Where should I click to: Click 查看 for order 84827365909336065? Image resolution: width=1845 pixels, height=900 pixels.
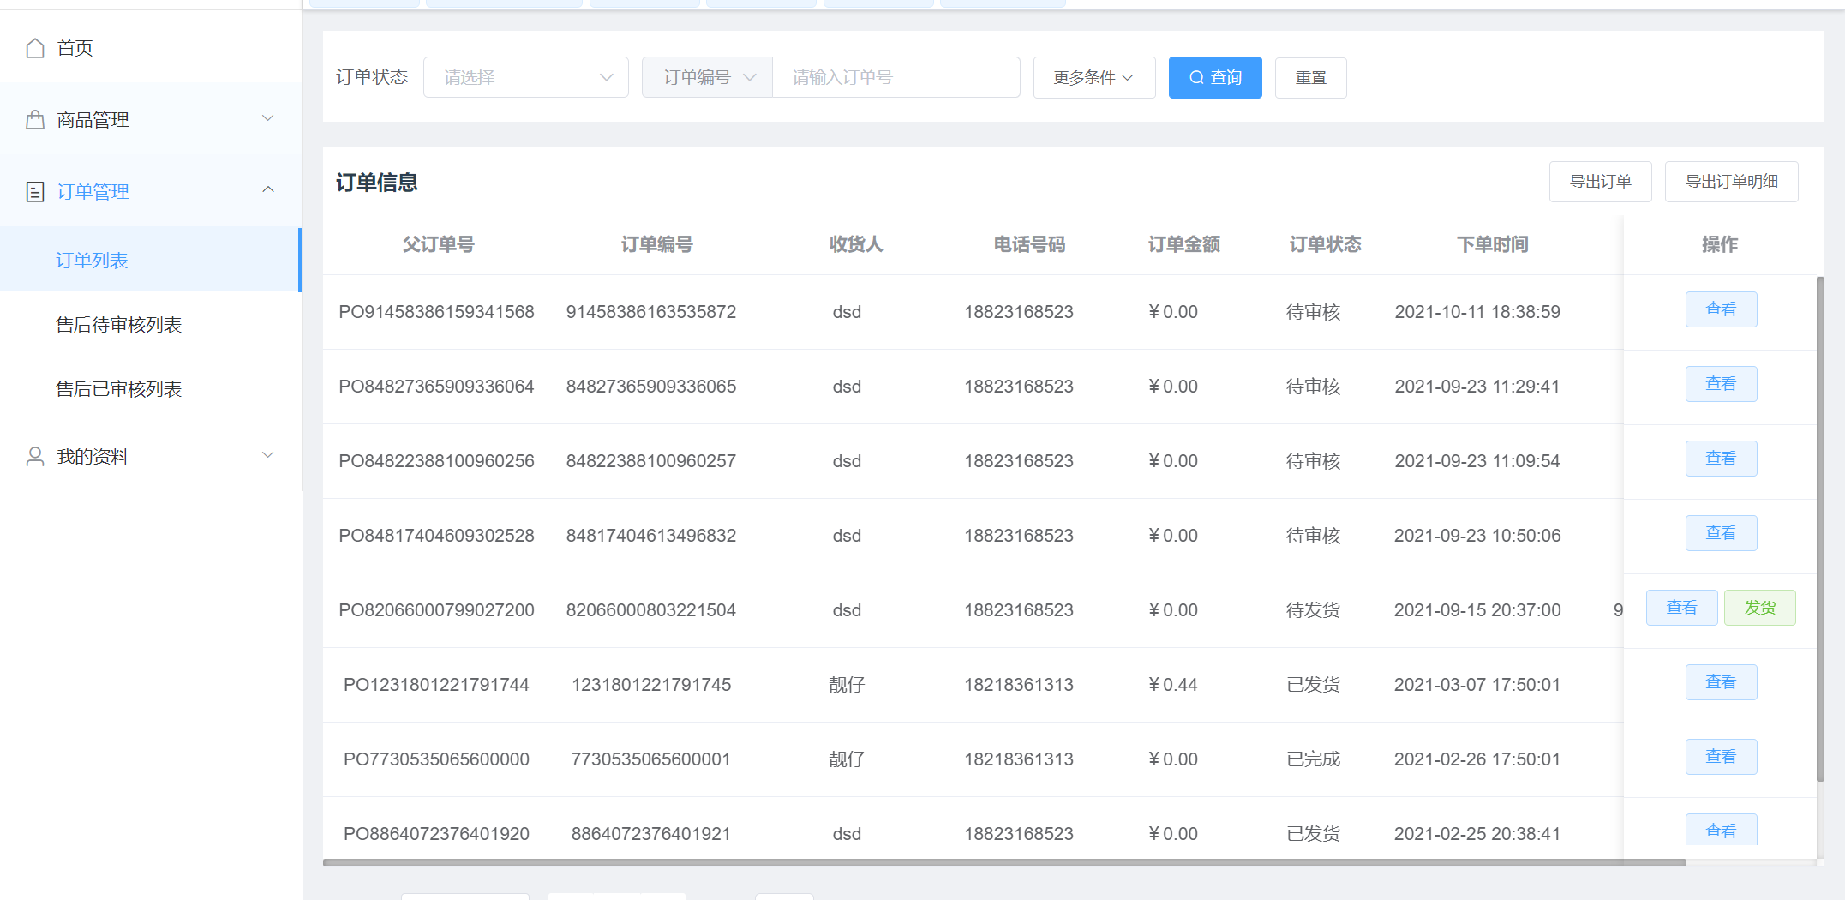[1721, 384]
